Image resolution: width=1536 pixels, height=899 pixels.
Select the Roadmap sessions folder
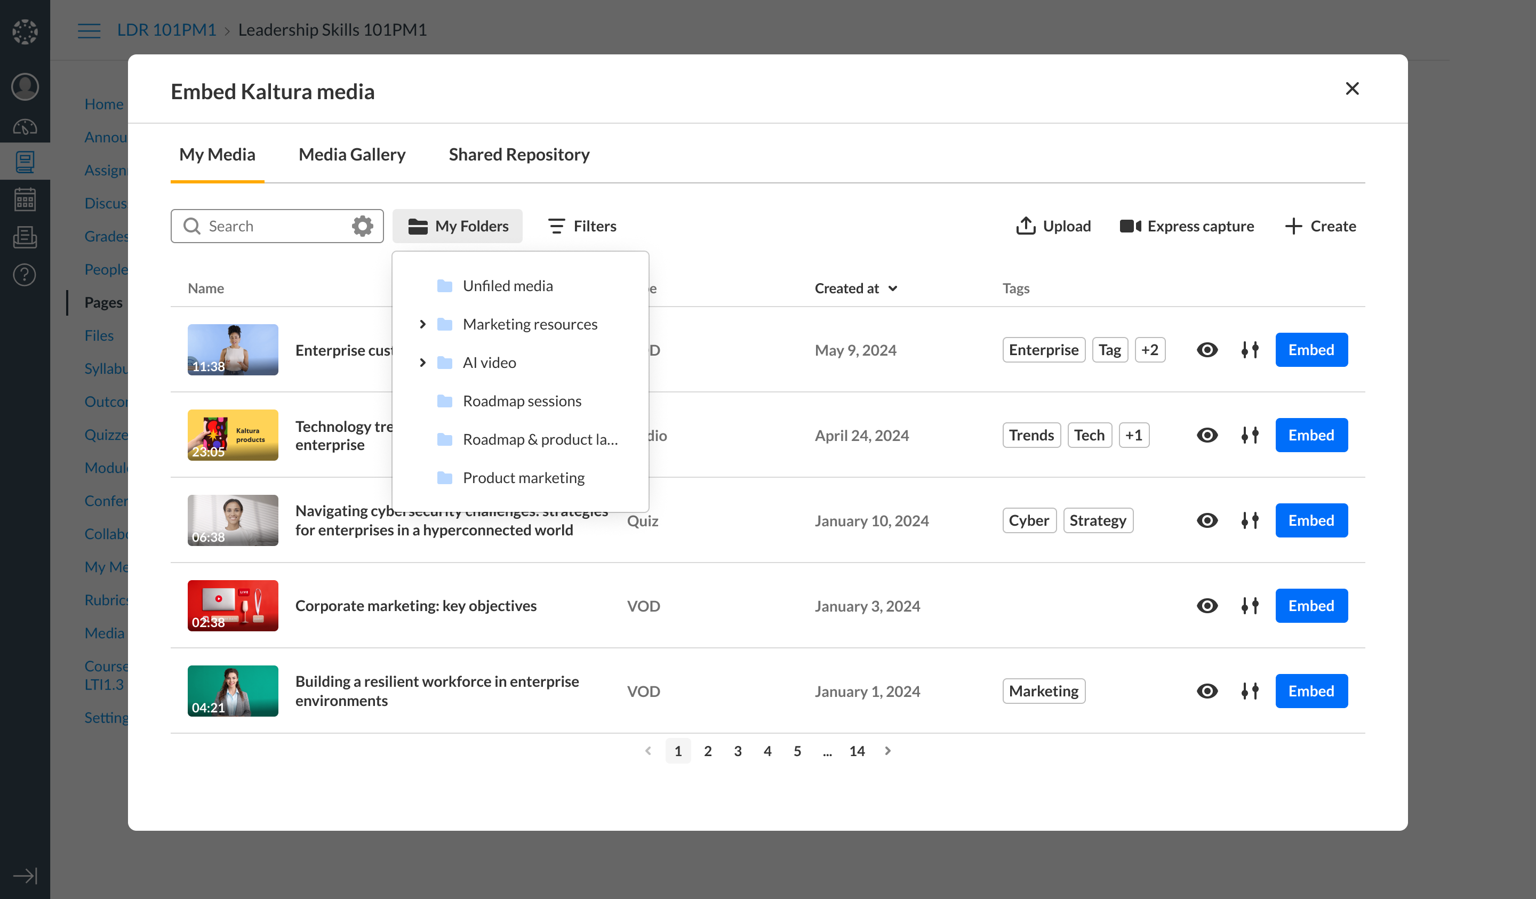[x=522, y=401]
